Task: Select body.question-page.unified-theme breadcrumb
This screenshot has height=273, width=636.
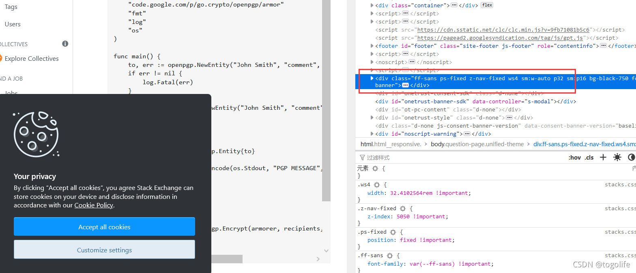Action: pyautogui.click(x=477, y=144)
